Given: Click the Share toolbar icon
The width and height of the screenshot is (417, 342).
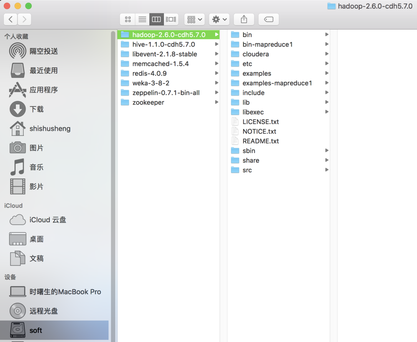Looking at the screenshot, I should pos(244,19).
